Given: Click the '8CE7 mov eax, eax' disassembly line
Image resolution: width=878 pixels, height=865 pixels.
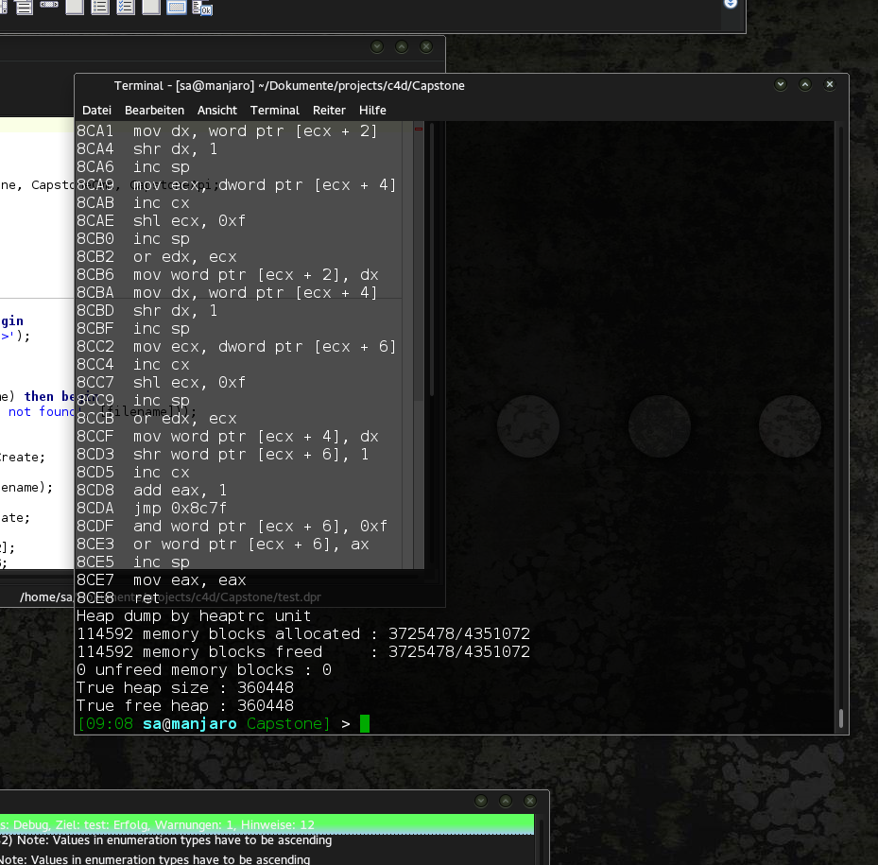Looking at the screenshot, I should pyautogui.click(x=162, y=580).
